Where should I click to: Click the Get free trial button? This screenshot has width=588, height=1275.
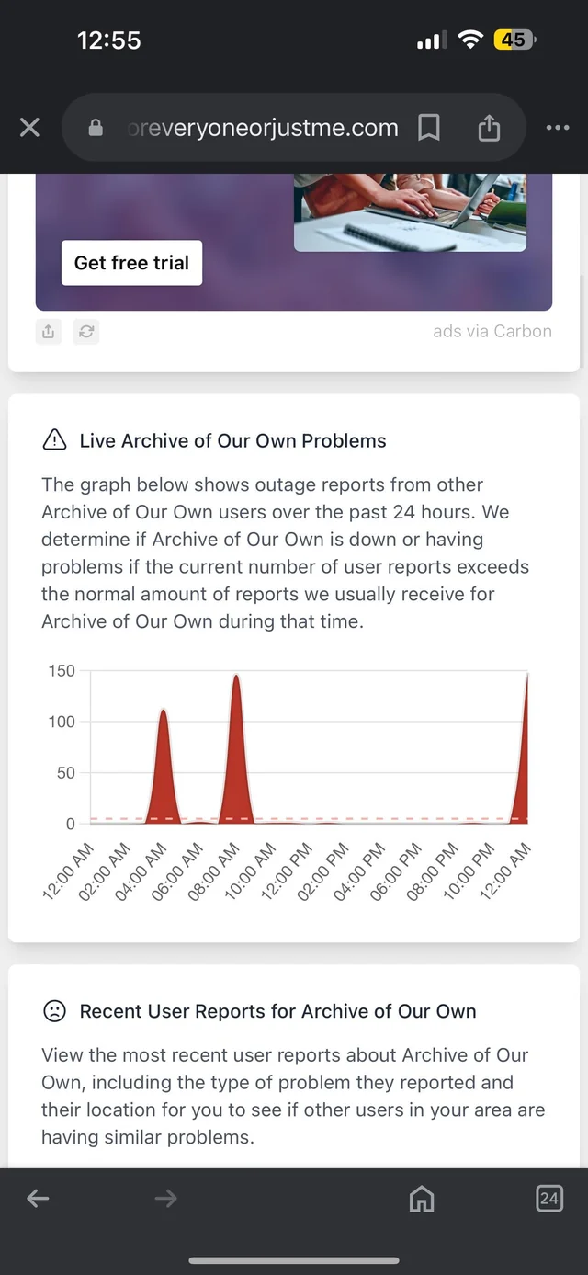click(131, 263)
